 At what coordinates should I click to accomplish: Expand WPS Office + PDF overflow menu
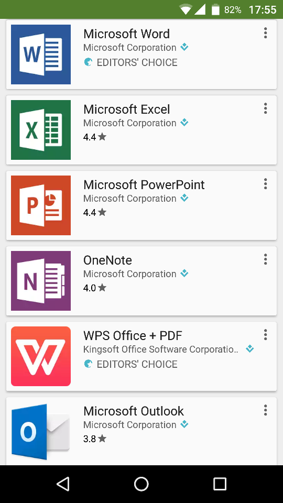point(265,335)
